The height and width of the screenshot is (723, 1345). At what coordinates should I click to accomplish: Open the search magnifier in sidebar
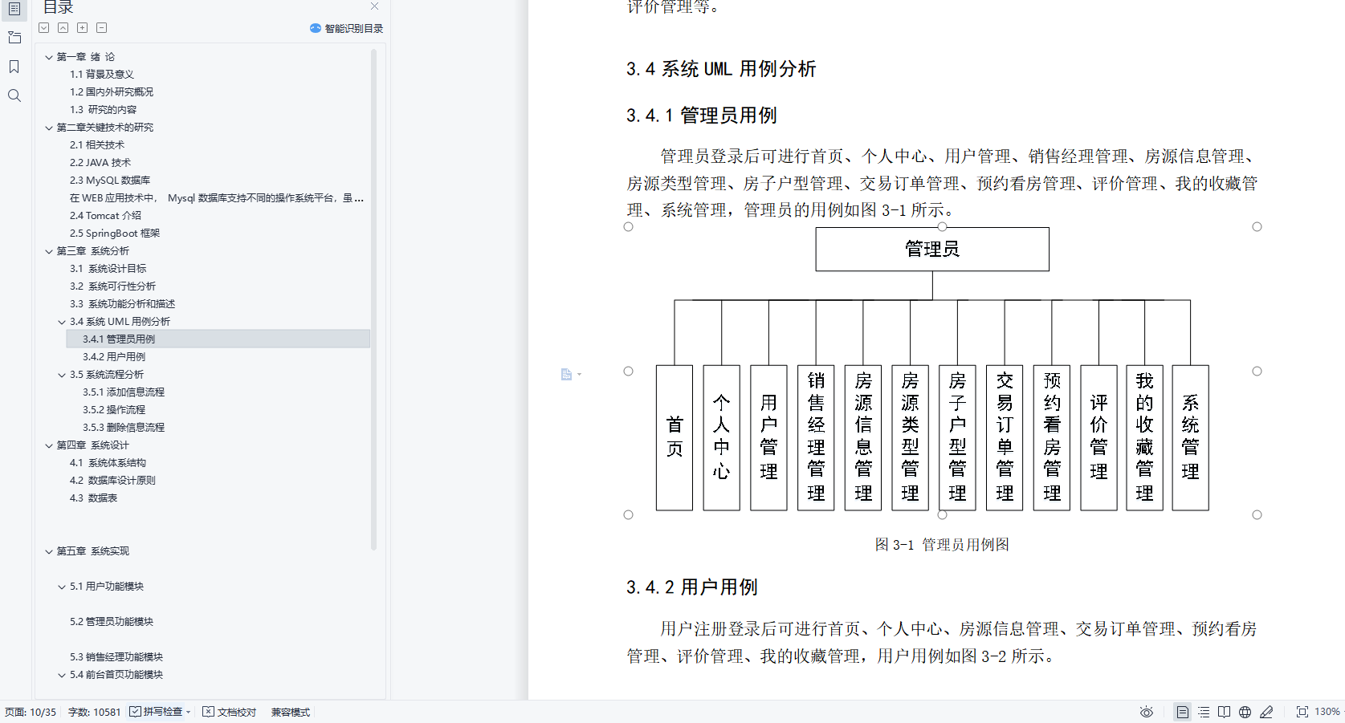click(x=14, y=95)
